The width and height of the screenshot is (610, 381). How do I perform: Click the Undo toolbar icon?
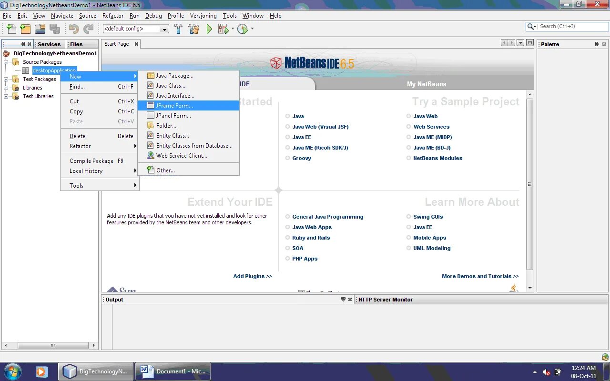point(74,29)
